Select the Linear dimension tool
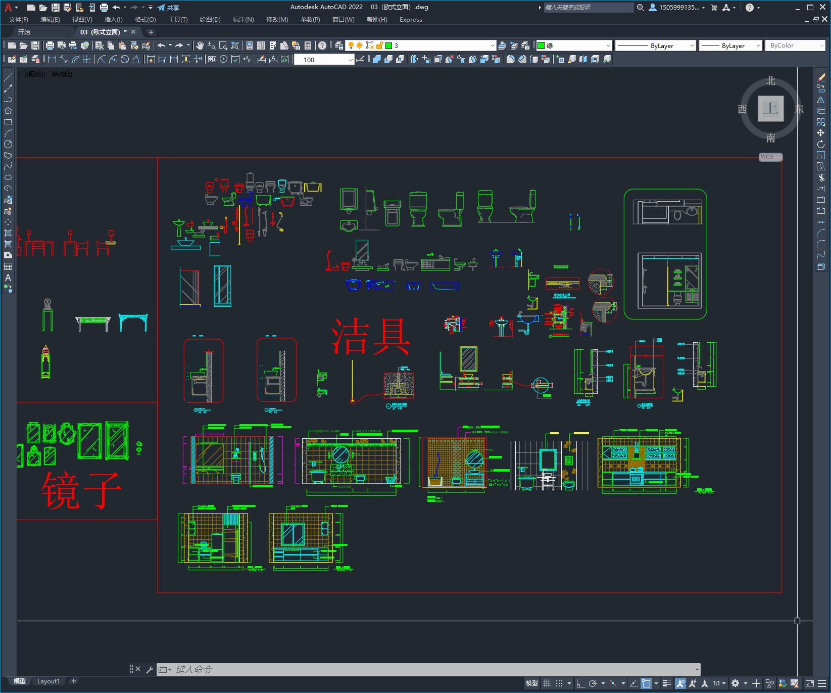This screenshot has width=831, height=693. coord(52,60)
